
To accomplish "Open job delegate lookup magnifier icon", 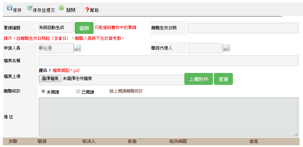I will pyautogui.click(x=227, y=48).
